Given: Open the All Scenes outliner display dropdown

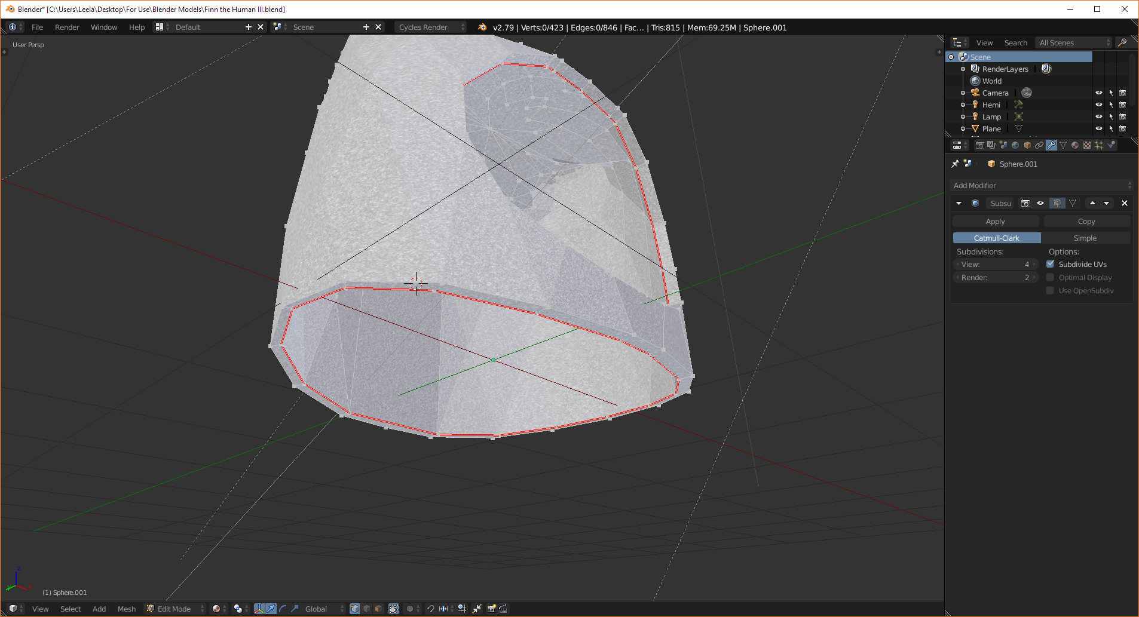Looking at the screenshot, I should [x=1074, y=42].
